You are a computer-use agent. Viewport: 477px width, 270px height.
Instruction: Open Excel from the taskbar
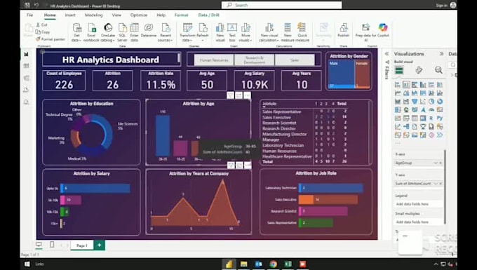[x=288, y=264]
